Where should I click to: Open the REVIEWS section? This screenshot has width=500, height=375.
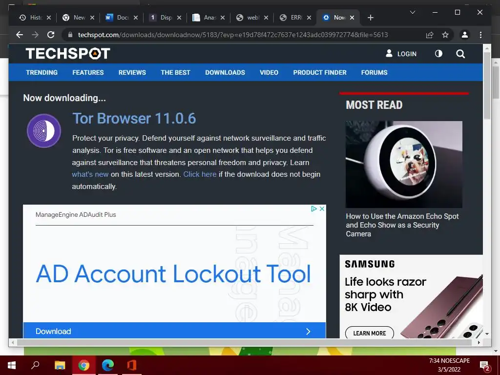pyautogui.click(x=132, y=72)
